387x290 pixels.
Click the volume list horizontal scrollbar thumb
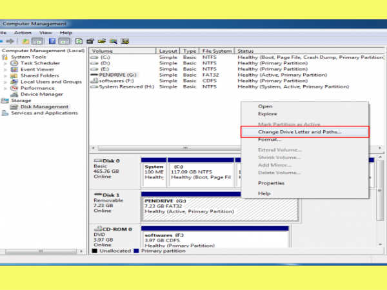tap(185, 148)
